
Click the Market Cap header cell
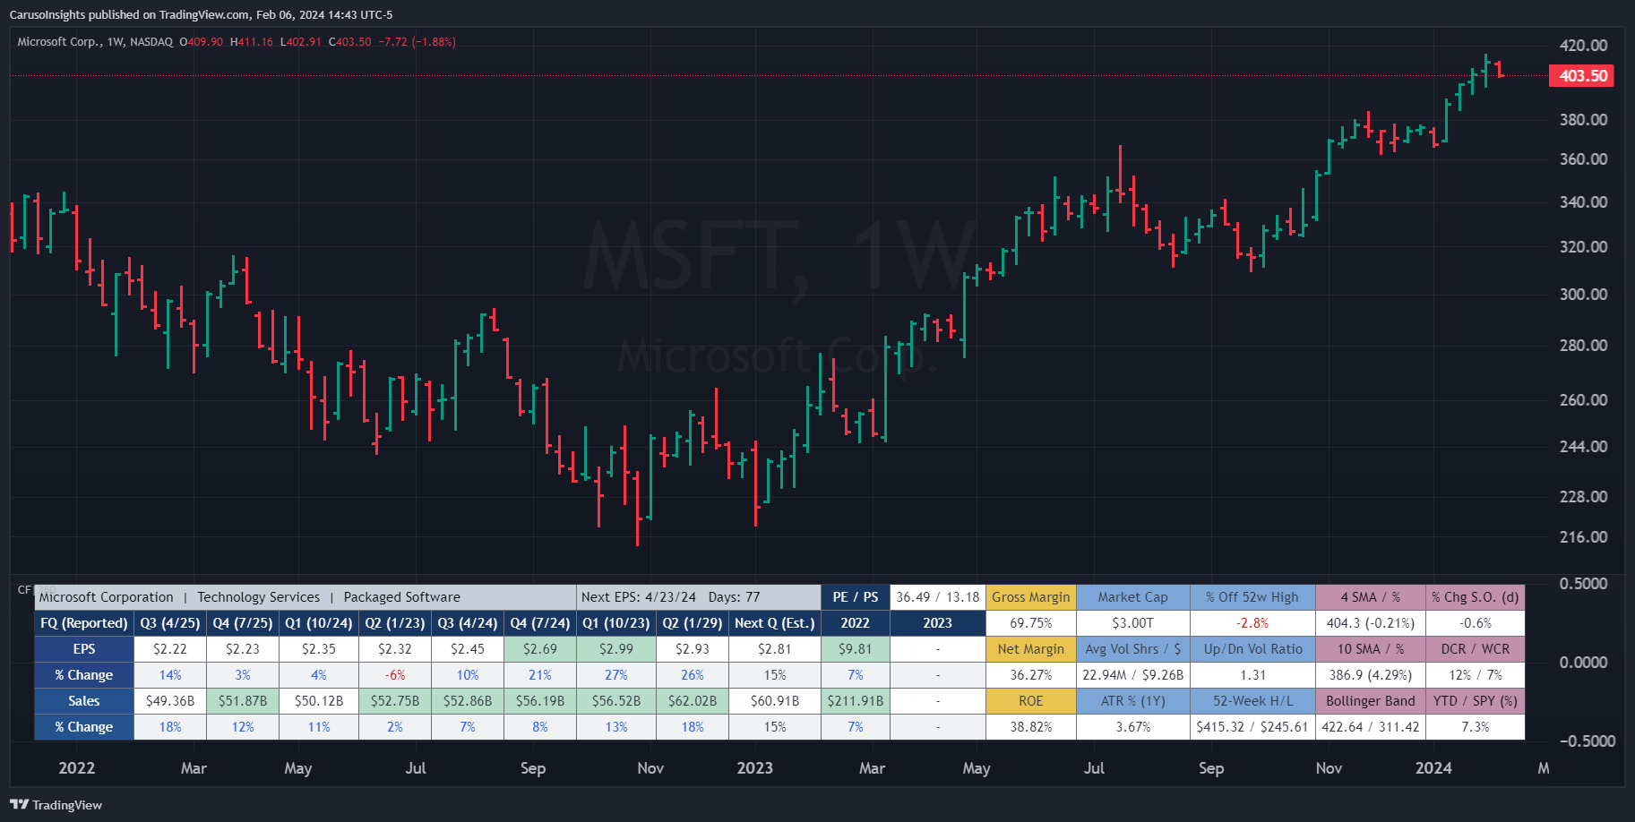tap(1133, 597)
